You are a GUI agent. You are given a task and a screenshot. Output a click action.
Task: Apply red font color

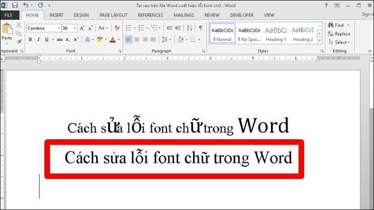pyautogui.click(x=112, y=39)
